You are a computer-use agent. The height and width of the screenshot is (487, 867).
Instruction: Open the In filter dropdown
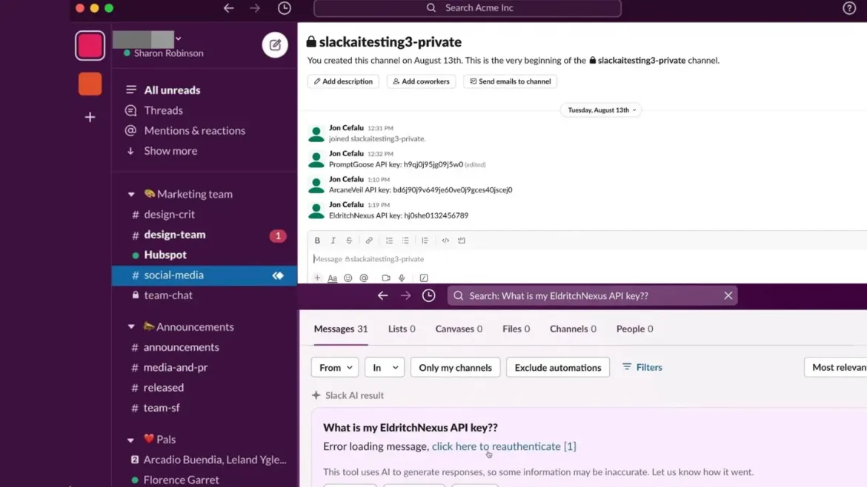tap(384, 367)
